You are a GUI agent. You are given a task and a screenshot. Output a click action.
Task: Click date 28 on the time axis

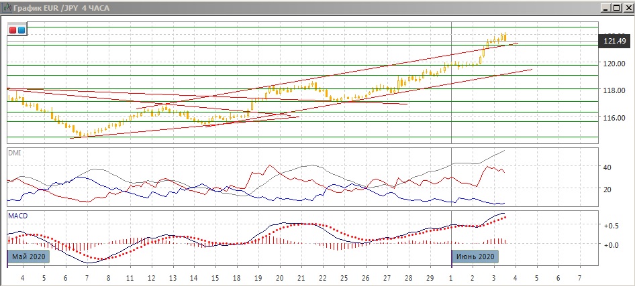[409, 279]
